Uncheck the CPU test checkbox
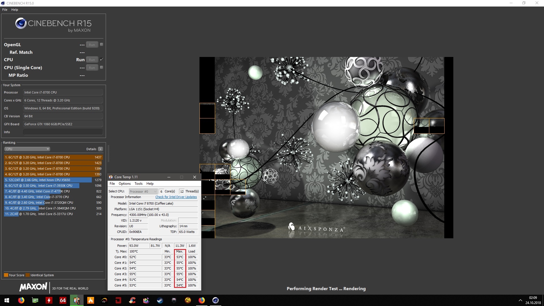 pyautogui.click(x=102, y=59)
